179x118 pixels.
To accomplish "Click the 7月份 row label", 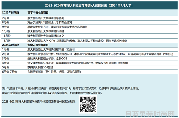I will point(5,18).
